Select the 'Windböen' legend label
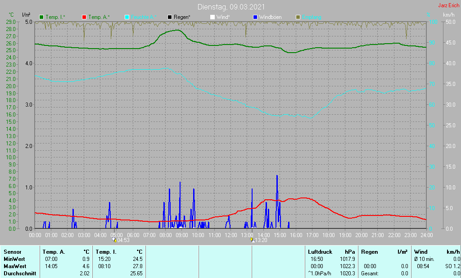Viewport: 461px width, 278px height. [x=271, y=18]
